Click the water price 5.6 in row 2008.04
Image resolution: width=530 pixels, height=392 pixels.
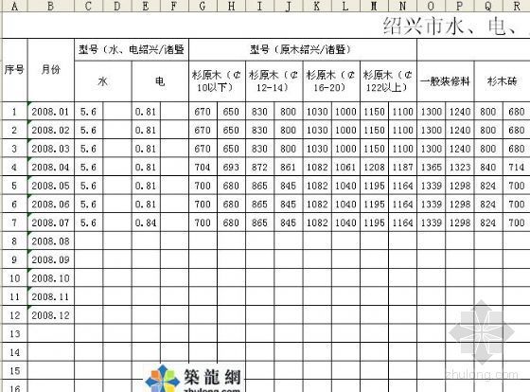89,167
